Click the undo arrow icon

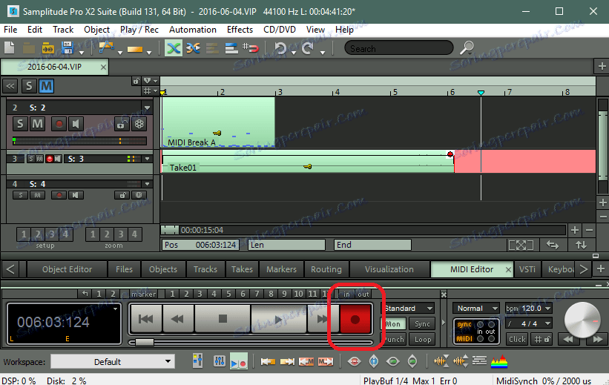tap(280, 48)
